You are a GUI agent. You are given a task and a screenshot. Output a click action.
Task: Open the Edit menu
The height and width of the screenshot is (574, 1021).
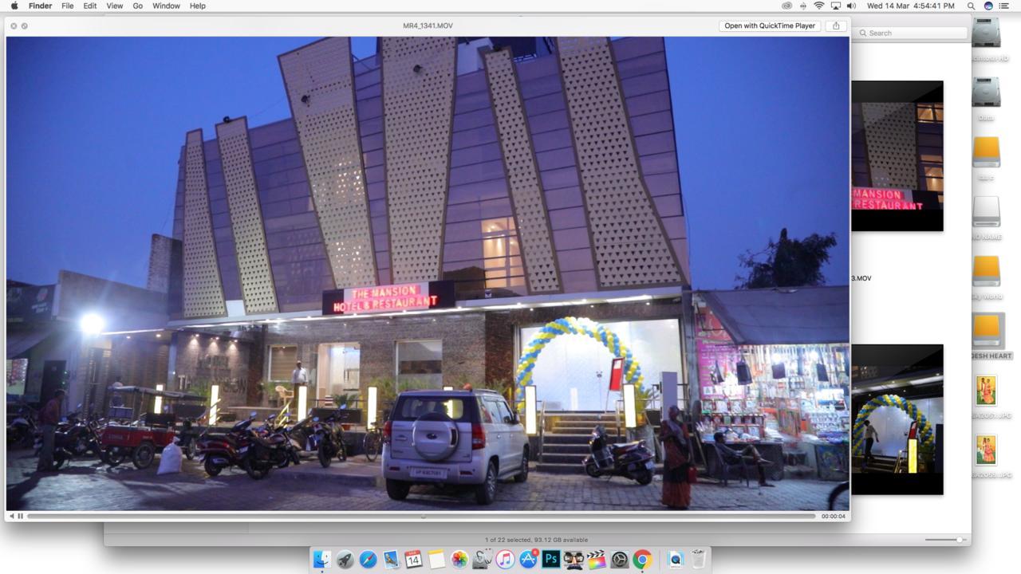90,6
